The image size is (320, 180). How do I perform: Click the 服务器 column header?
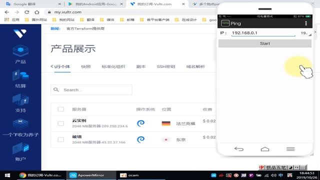point(79,109)
